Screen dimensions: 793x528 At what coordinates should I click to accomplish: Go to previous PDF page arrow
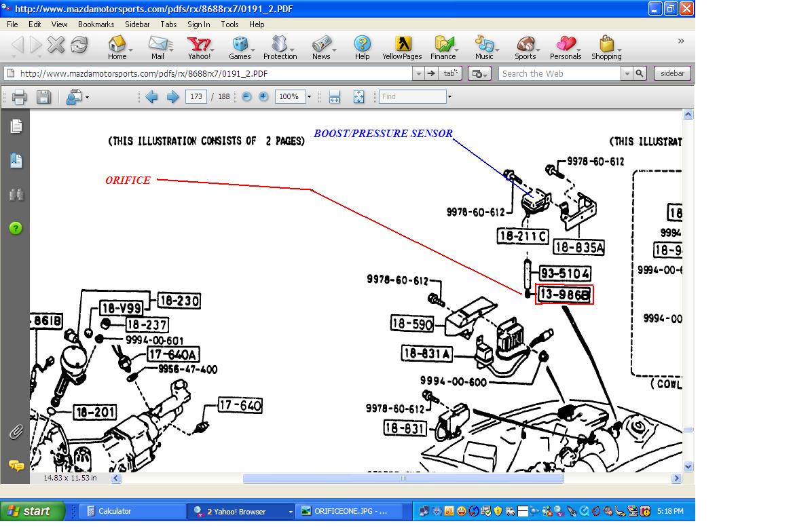pos(151,96)
